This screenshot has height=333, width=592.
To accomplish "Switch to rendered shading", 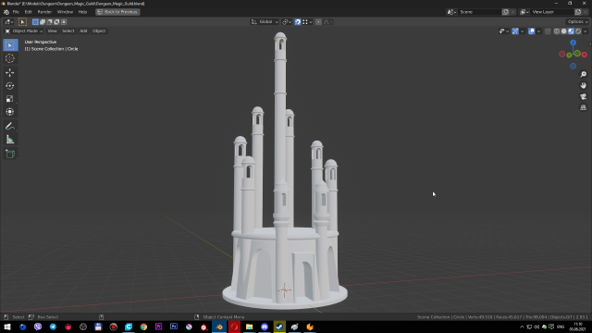I will tap(578, 31).
